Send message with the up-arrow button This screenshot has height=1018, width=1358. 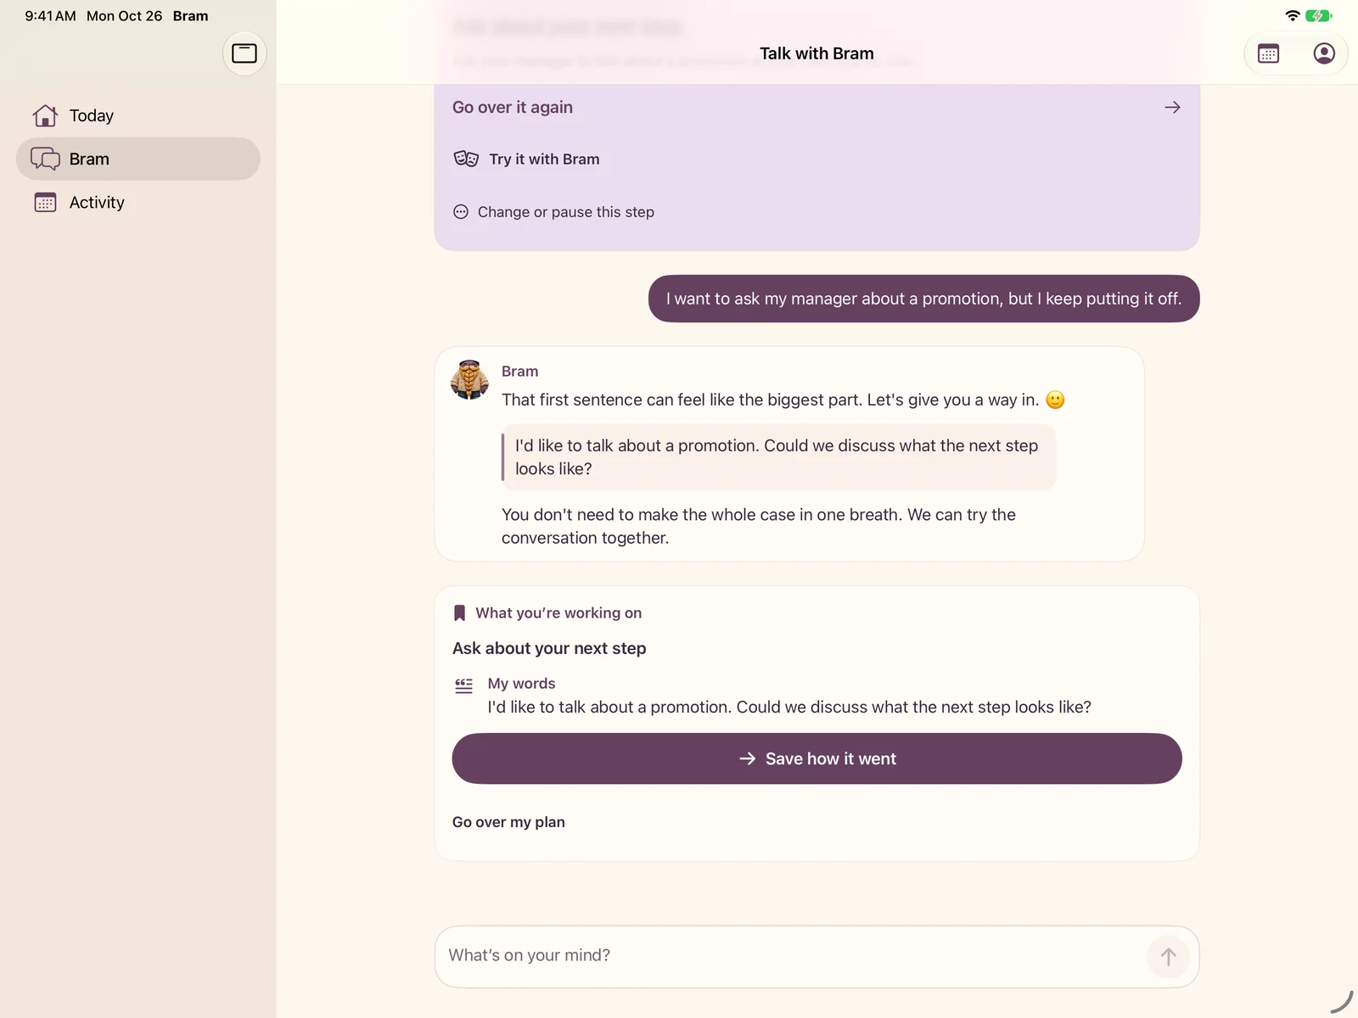coord(1168,957)
